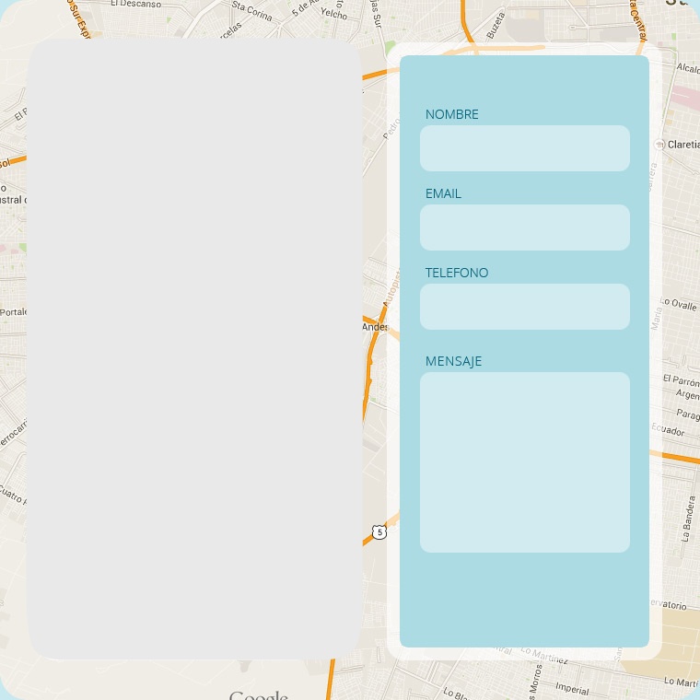Focus the EMAIL text field

tap(524, 227)
